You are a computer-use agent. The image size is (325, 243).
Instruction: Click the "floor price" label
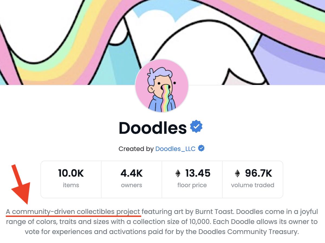pos(192,186)
